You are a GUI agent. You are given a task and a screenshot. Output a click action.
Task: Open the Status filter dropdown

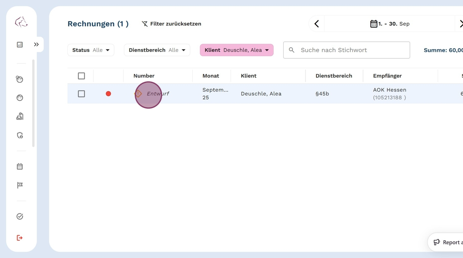coord(91,50)
